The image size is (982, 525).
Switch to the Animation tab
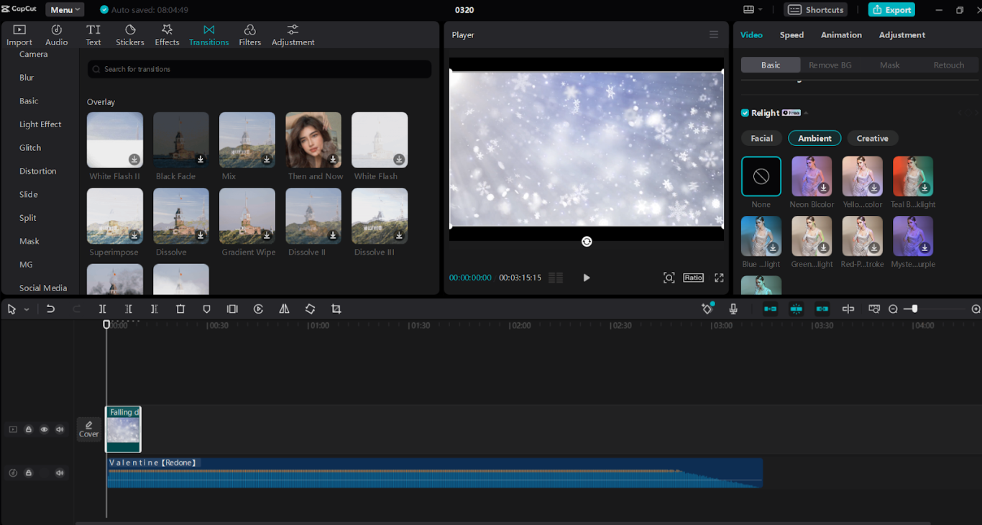tap(841, 35)
